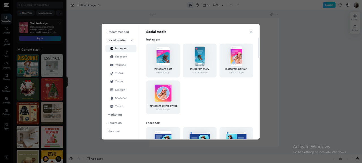Filter templates by Most popular tag
Viewport: 362px width, 163px height.
45,13
